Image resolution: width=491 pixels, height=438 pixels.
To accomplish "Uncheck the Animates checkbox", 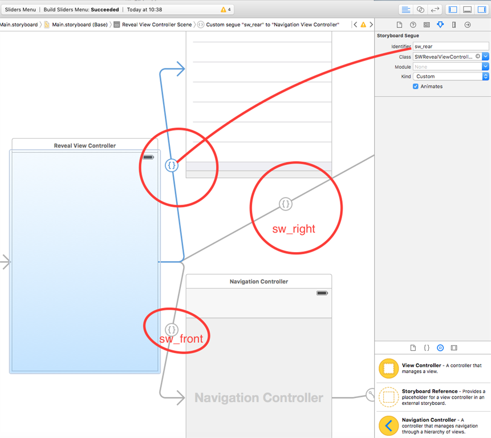I will click(416, 87).
